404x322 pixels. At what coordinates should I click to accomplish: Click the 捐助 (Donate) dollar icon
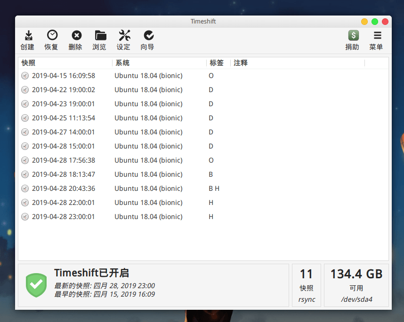[x=354, y=35]
